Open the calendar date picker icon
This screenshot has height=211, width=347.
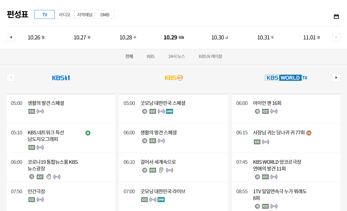pos(336,16)
